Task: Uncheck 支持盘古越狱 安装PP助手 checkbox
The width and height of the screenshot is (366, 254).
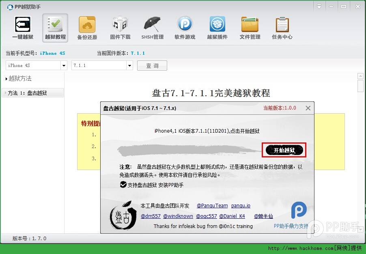Action: pyautogui.click(x=123, y=185)
